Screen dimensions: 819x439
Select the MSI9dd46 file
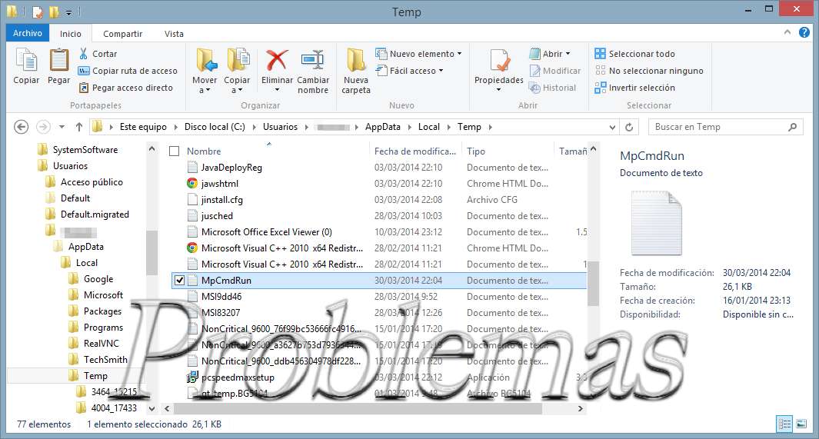(x=221, y=297)
